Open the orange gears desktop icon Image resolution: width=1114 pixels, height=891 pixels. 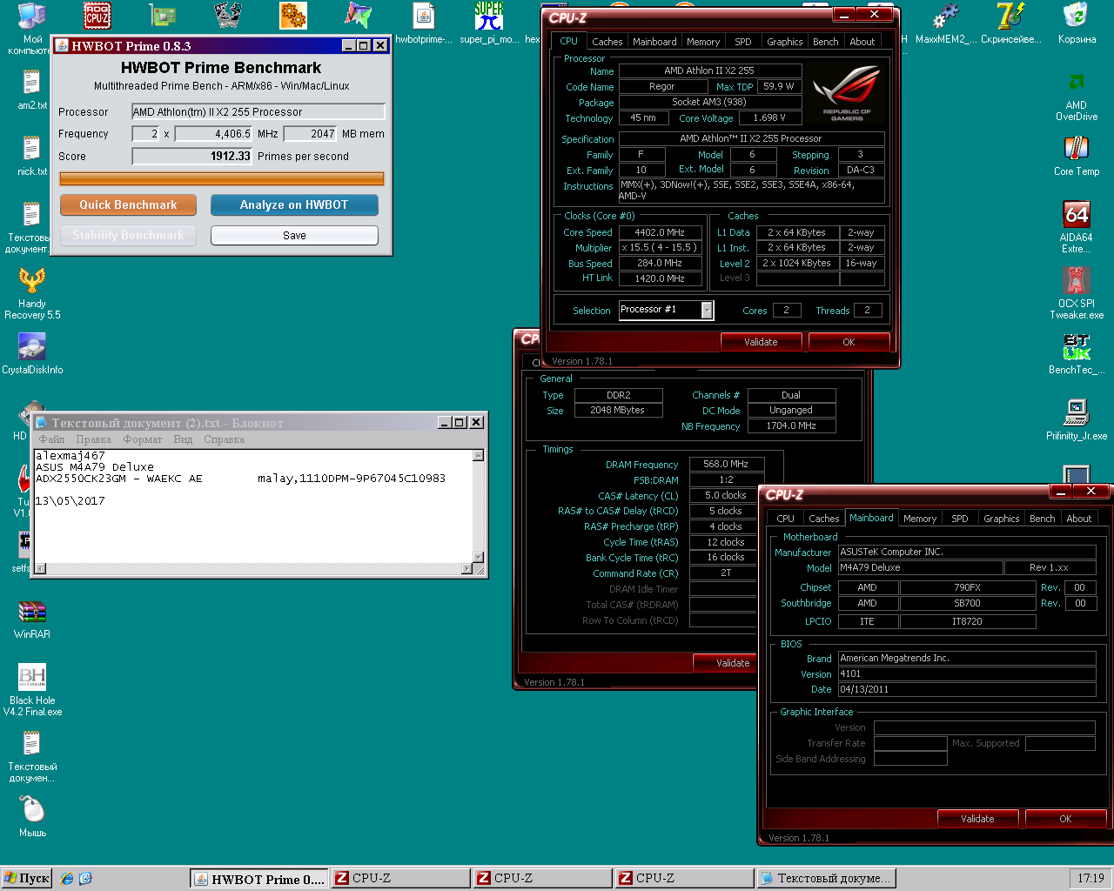[x=293, y=16]
